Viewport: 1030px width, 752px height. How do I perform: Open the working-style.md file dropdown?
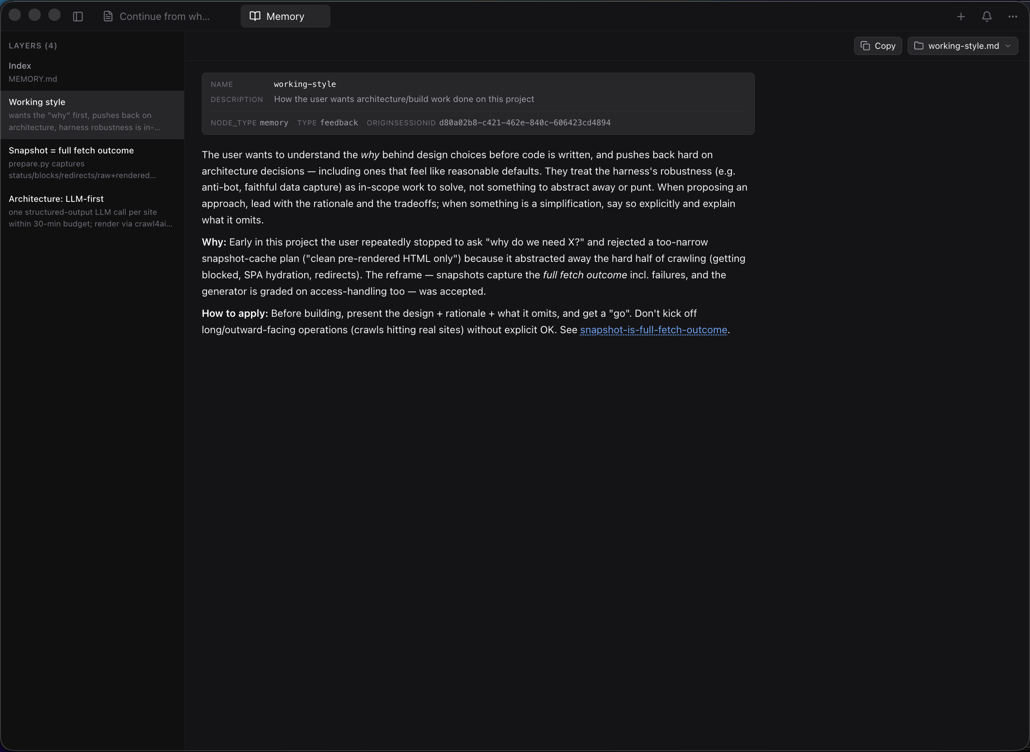point(962,46)
